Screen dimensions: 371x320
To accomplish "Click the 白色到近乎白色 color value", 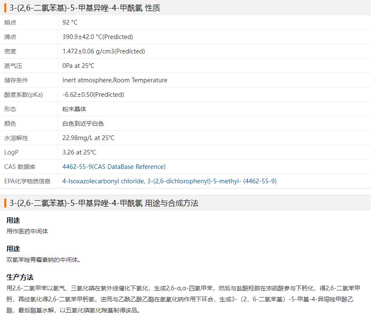I will coord(83,124).
